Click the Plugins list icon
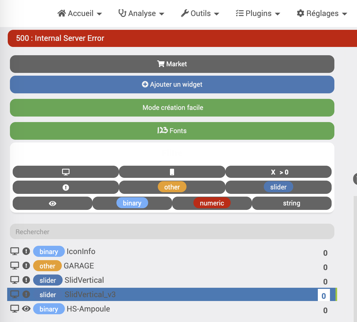 pos(240,13)
